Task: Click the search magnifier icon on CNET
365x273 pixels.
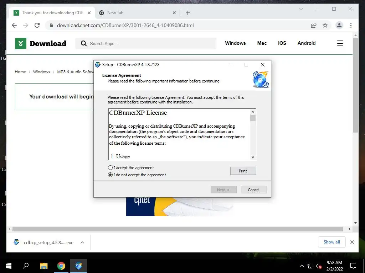Action: [83, 43]
